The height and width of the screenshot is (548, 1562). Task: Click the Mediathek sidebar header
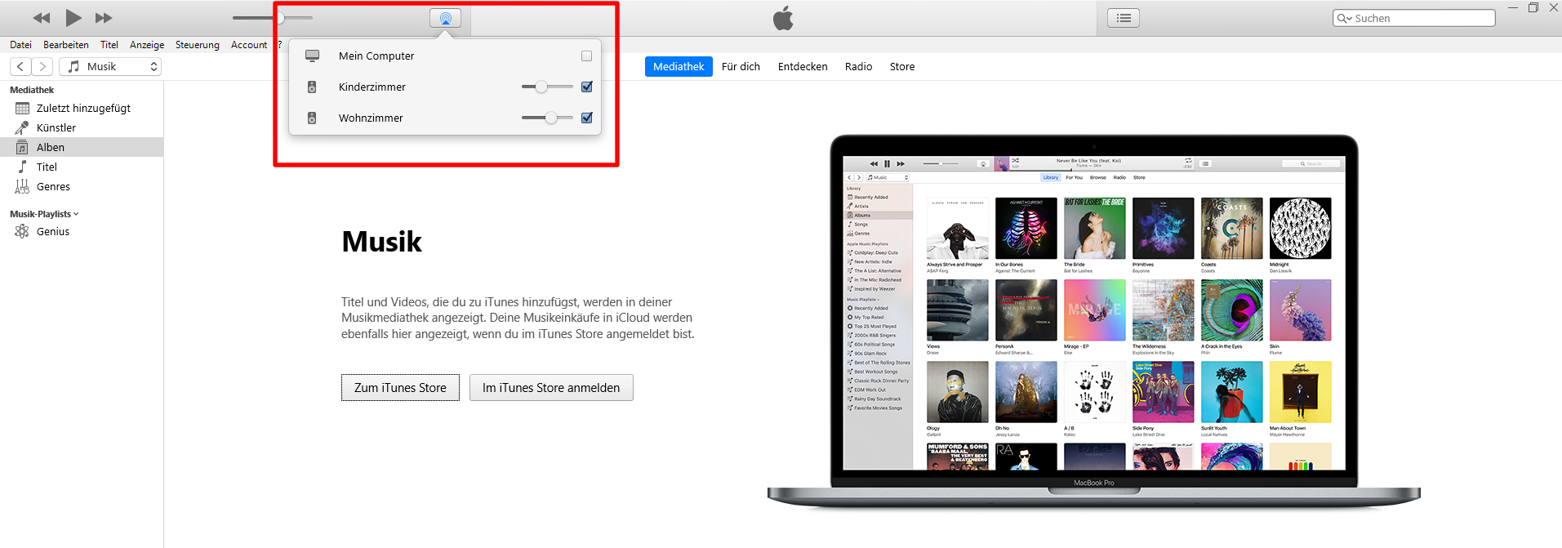(x=32, y=90)
